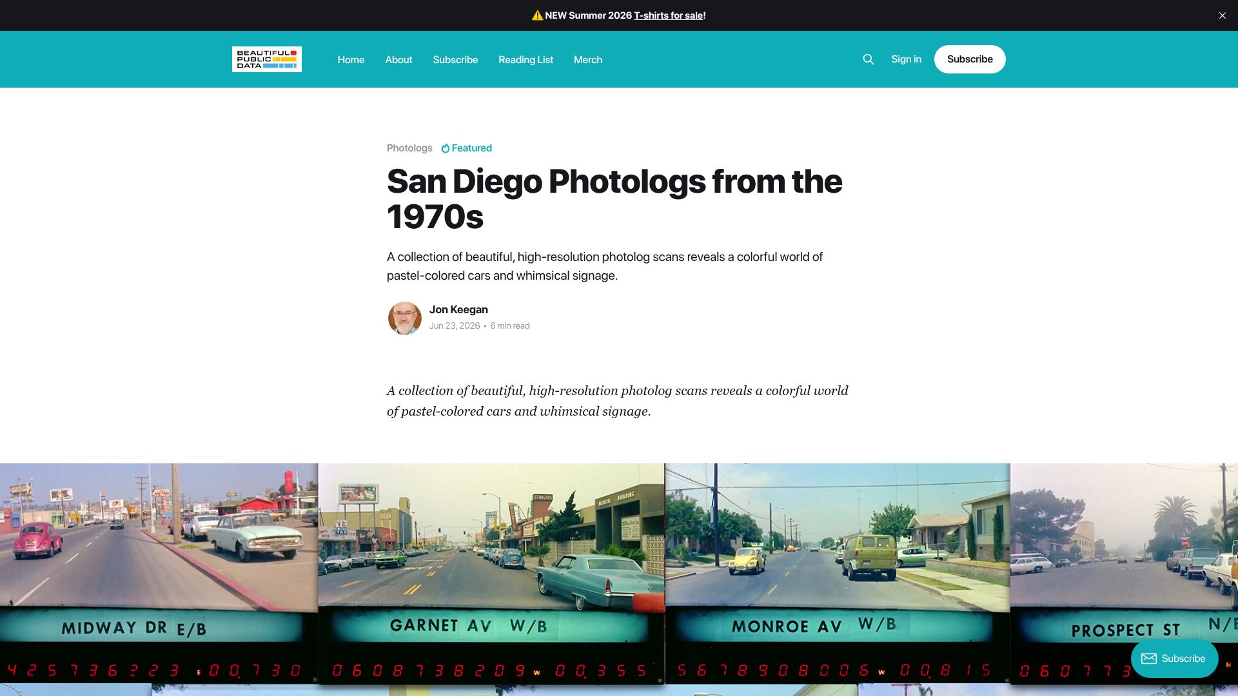Visit the Merch page
Viewport: 1238px width, 696px height.
click(x=588, y=59)
